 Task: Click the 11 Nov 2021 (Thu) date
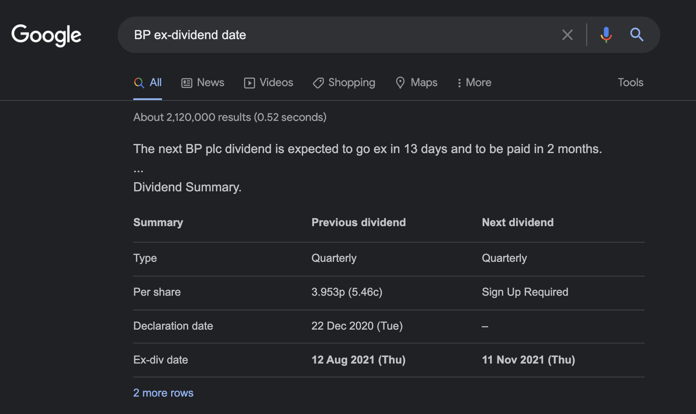pos(528,360)
